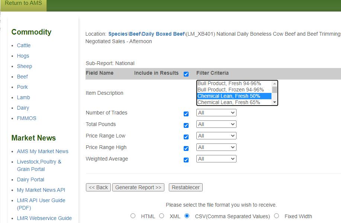Uncheck the Number of Trades checkbox
The height and width of the screenshot is (223, 341).
coord(186,114)
